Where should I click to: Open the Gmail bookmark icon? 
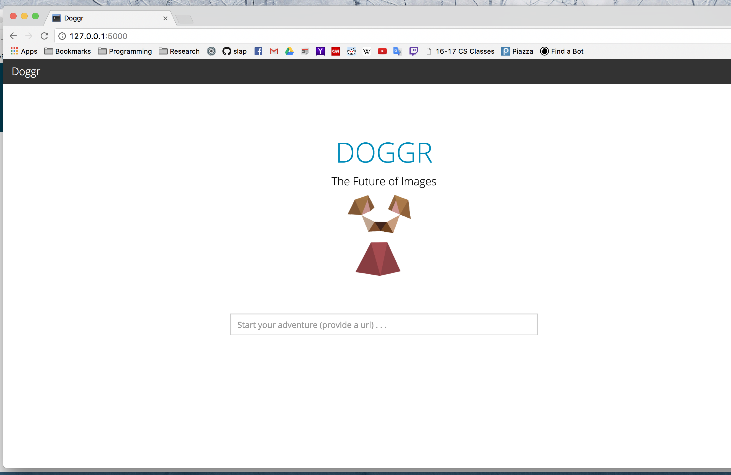(274, 51)
